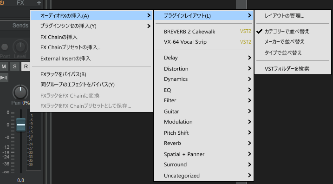Click the volume fader handle
The height and width of the screenshot is (184, 333).
(21, 125)
